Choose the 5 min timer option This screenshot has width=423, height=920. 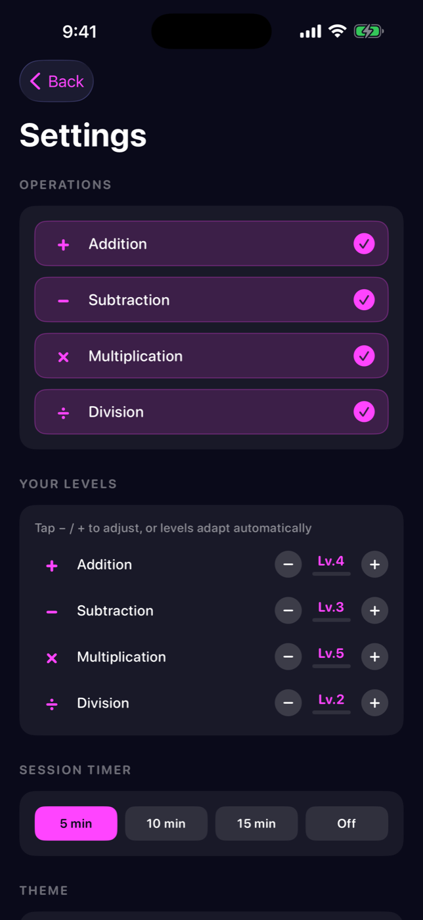pos(76,823)
